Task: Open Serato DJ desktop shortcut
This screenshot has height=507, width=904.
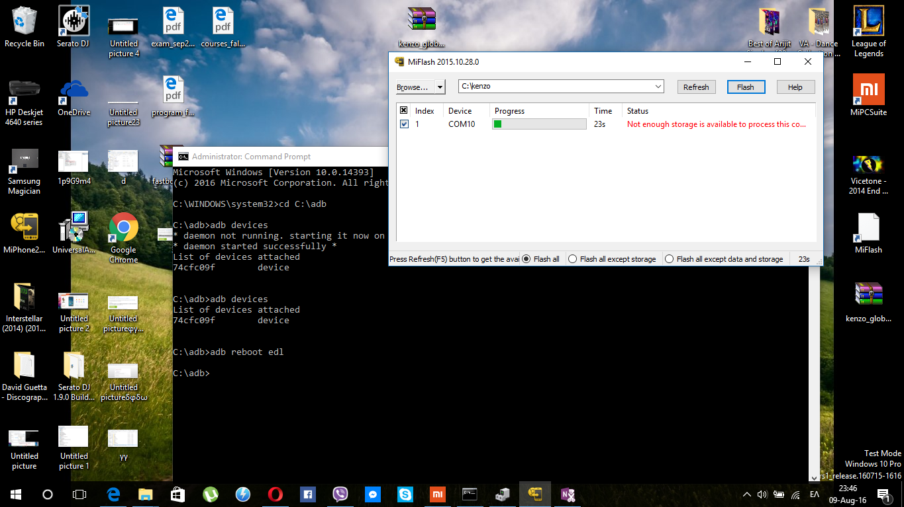Action: (74, 27)
